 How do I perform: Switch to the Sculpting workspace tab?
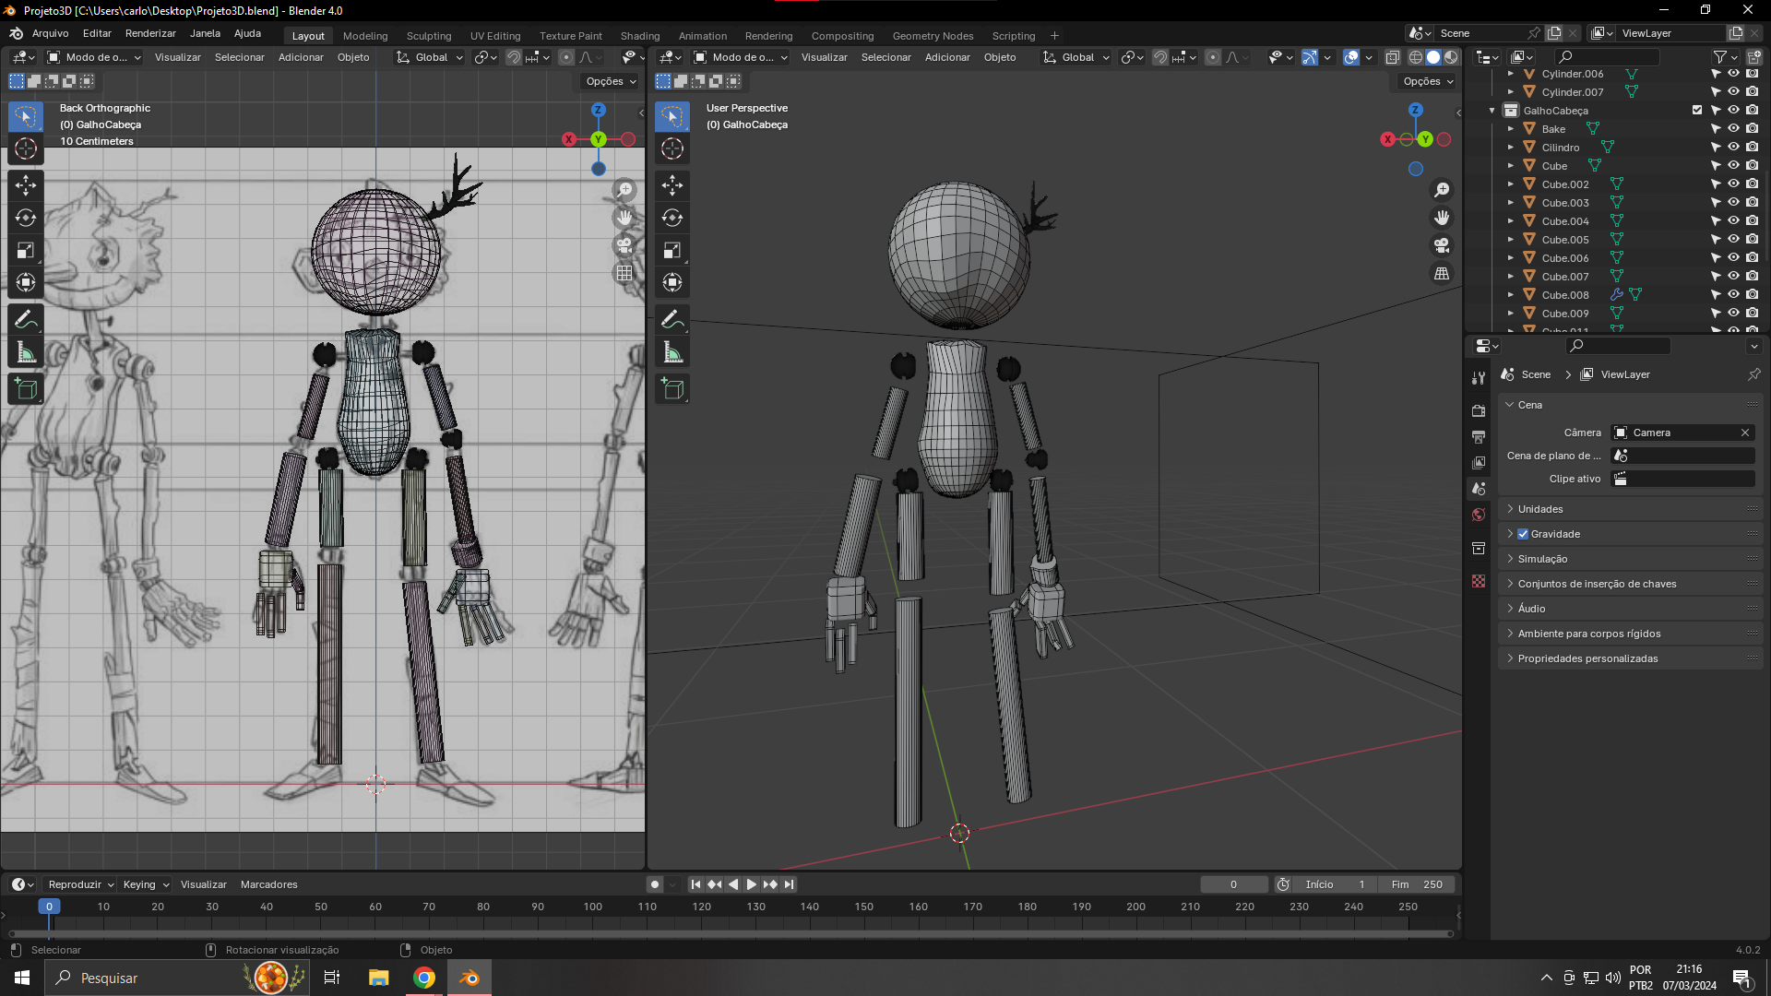(x=429, y=36)
